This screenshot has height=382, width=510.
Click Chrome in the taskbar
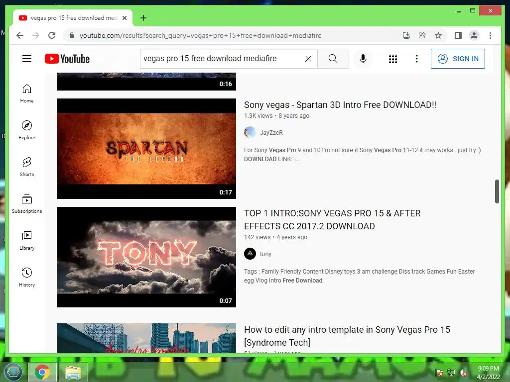coord(42,372)
